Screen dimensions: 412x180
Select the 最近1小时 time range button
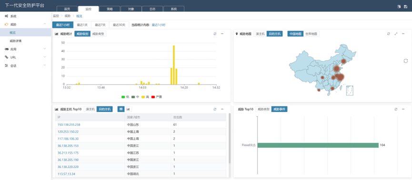pos(62,25)
